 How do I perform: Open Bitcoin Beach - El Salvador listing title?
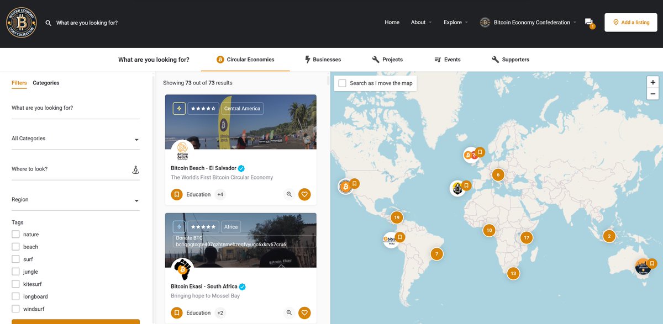coord(203,168)
